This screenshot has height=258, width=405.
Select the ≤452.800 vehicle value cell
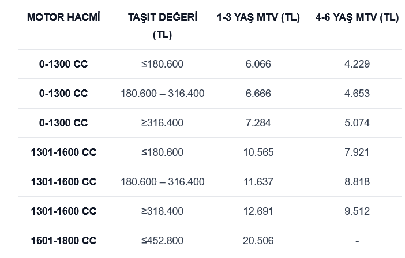pyautogui.click(x=162, y=241)
